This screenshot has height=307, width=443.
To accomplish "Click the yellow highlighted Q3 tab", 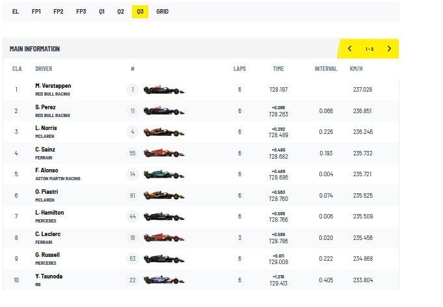I will coord(140,12).
